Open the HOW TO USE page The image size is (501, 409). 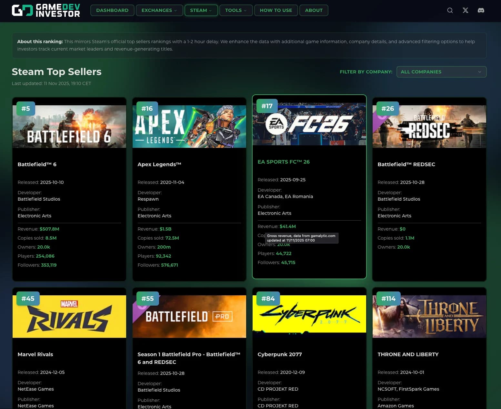276,10
